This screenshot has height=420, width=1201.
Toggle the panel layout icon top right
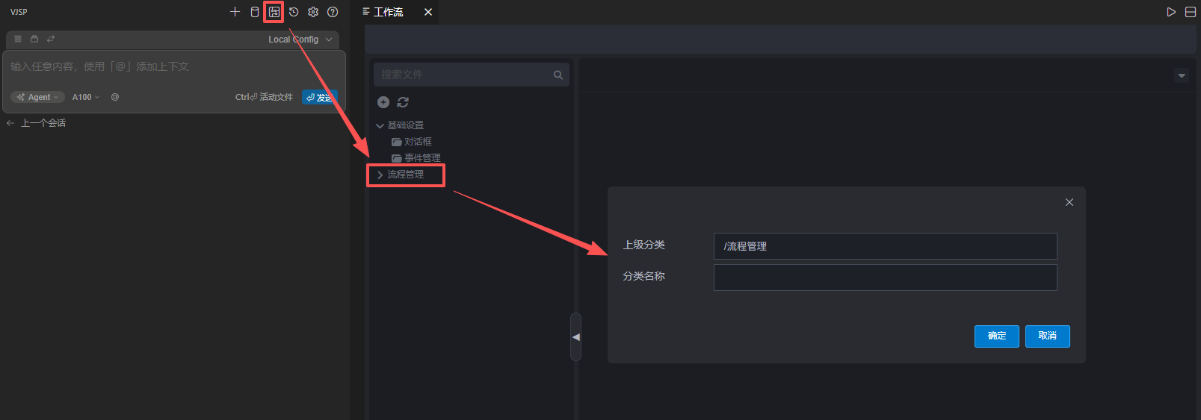coord(1191,12)
